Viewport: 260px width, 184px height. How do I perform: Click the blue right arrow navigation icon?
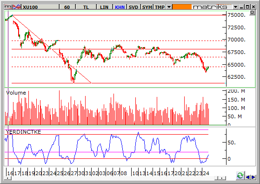pyautogui.click(x=253, y=177)
